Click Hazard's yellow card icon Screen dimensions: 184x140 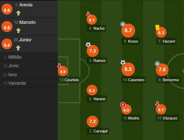(157, 27)
